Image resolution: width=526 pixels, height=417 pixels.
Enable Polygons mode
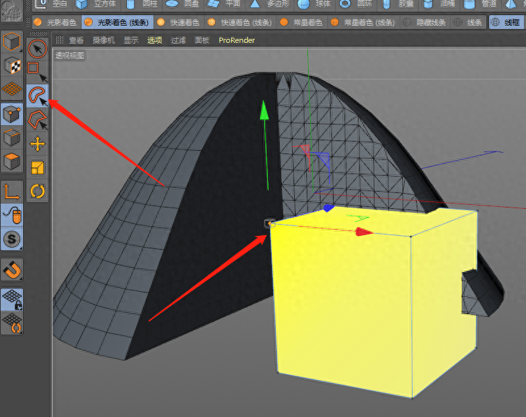pyautogui.click(x=12, y=161)
